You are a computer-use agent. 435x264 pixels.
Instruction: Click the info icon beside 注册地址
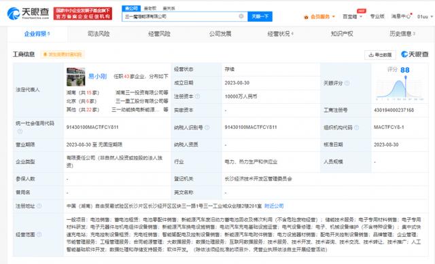tap(39, 206)
